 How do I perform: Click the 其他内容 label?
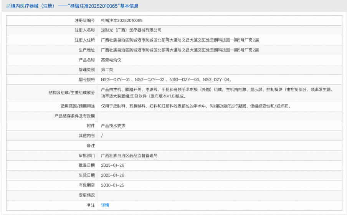point(87,136)
